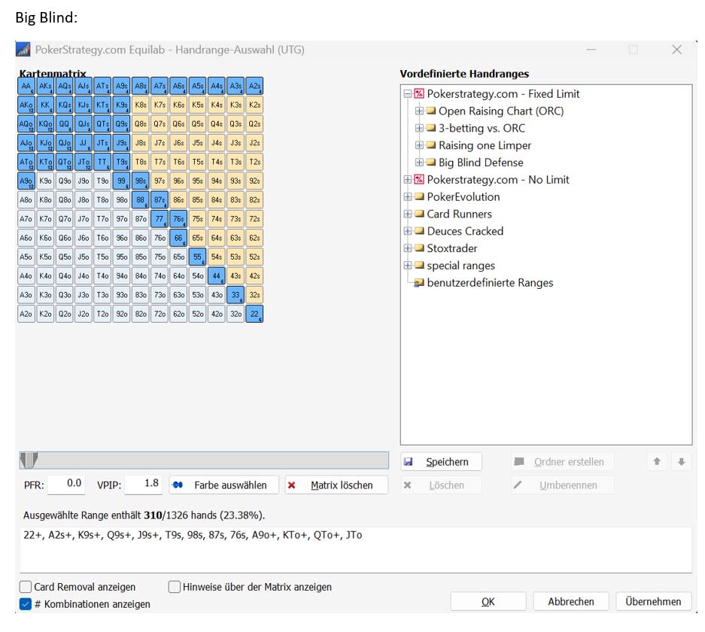The height and width of the screenshot is (632, 705).
Task: Click the Abbrechen button
Action: (x=571, y=601)
